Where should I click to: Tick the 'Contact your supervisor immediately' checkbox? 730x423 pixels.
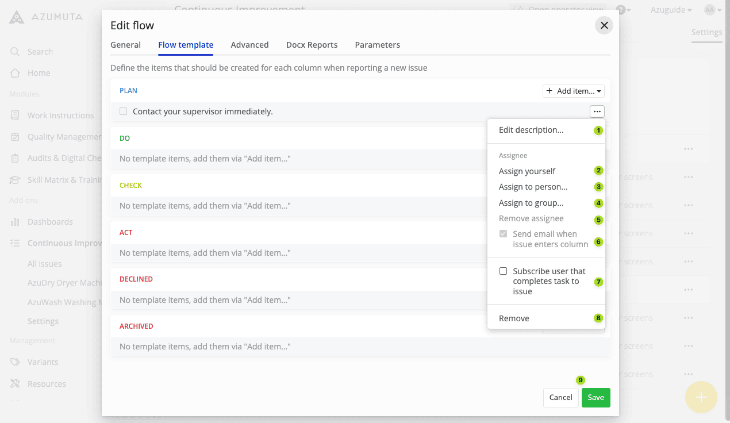pyautogui.click(x=124, y=111)
